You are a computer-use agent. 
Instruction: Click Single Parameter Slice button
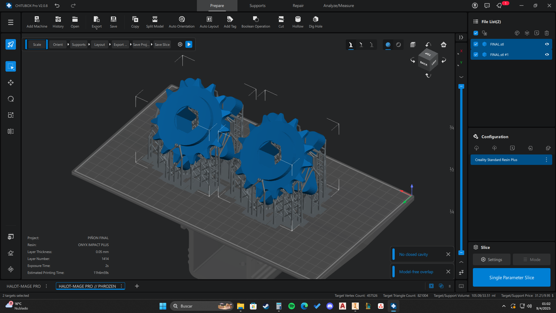coord(511,277)
